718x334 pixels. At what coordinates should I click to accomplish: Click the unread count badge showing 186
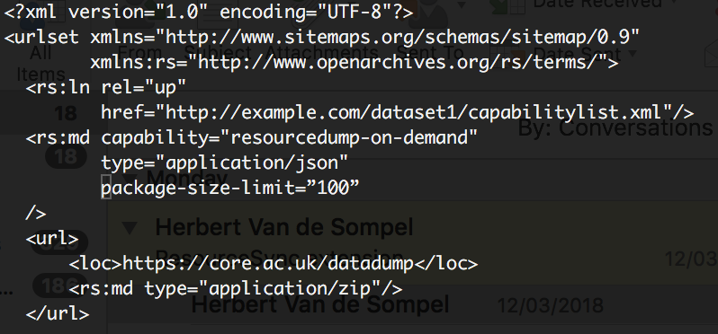pyautogui.click(x=60, y=286)
